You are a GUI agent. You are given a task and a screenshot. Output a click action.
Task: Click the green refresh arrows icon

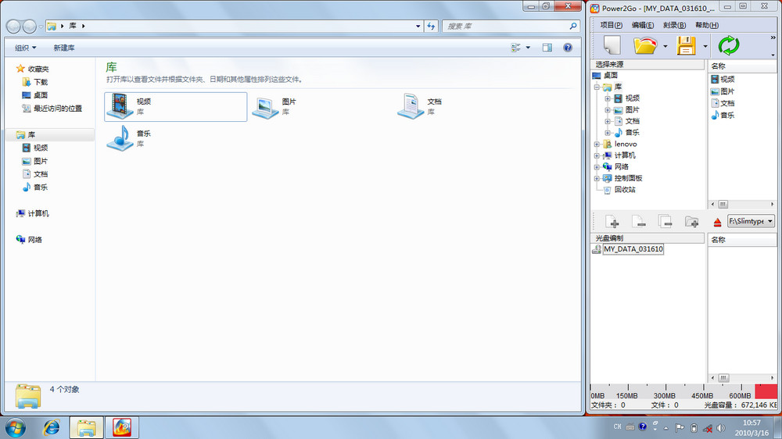(x=728, y=45)
